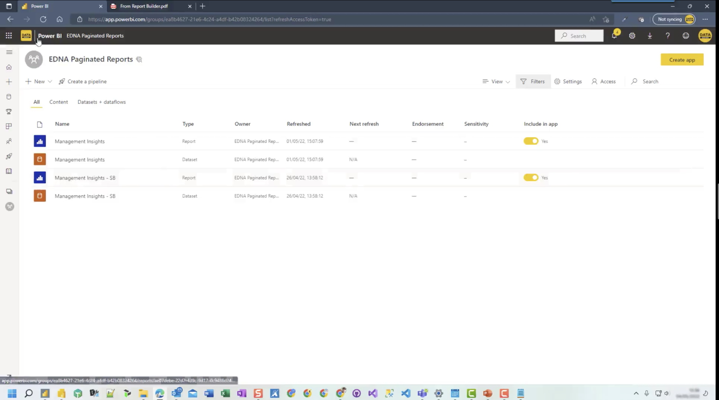Sort by the Type column header
The width and height of the screenshot is (719, 400).
tap(188, 124)
